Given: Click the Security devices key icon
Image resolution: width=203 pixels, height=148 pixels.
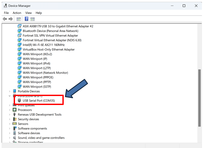Looking at the screenshot, I should click(x=14, y=119).
